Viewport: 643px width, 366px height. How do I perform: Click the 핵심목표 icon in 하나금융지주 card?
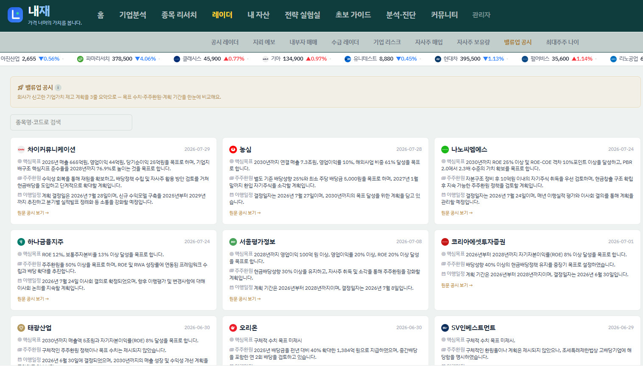tap(19, 254)
